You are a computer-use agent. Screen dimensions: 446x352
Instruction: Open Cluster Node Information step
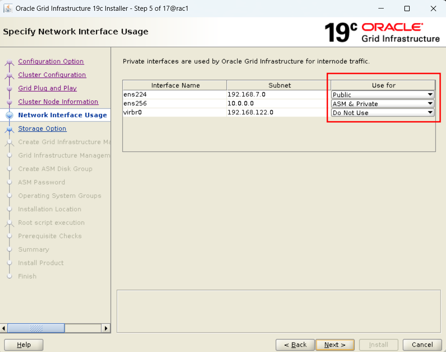pyautogui.click(x=58, y=102)
